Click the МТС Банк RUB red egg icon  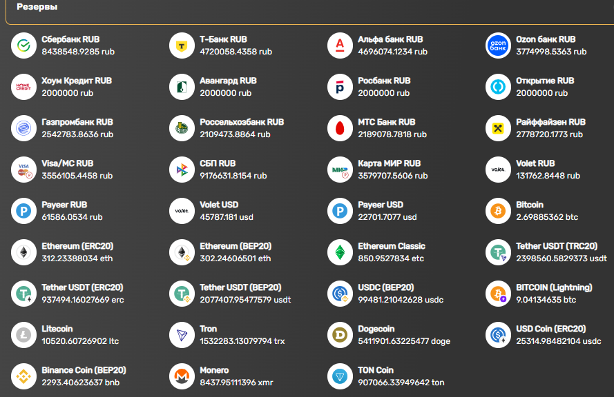click(x=340, y=129)
